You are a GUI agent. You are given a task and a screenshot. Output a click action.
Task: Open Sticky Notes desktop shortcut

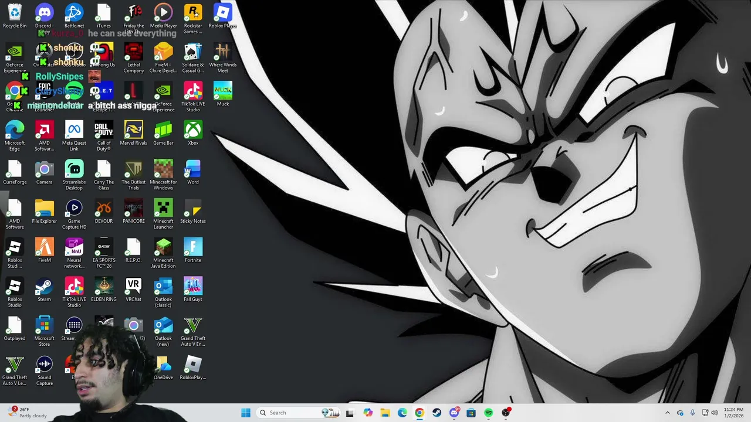tap(193, 212)
